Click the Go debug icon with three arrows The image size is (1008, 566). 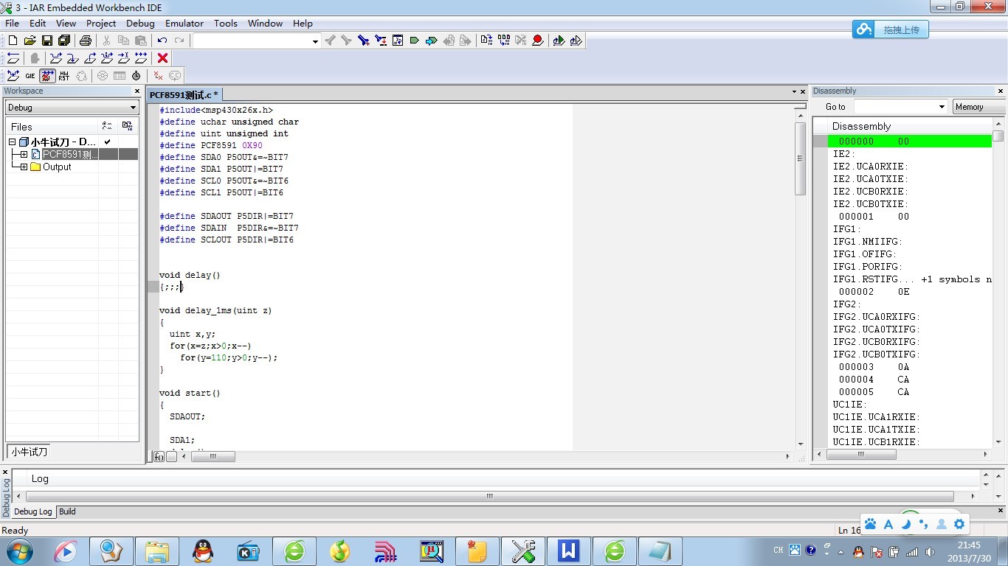click(x=141, y=57)
